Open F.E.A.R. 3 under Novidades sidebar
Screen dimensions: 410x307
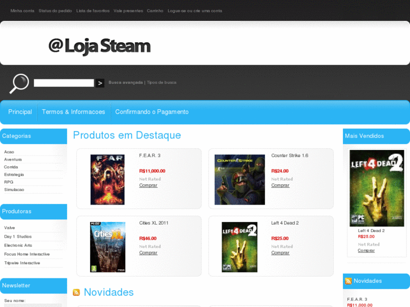pos(357,300)
